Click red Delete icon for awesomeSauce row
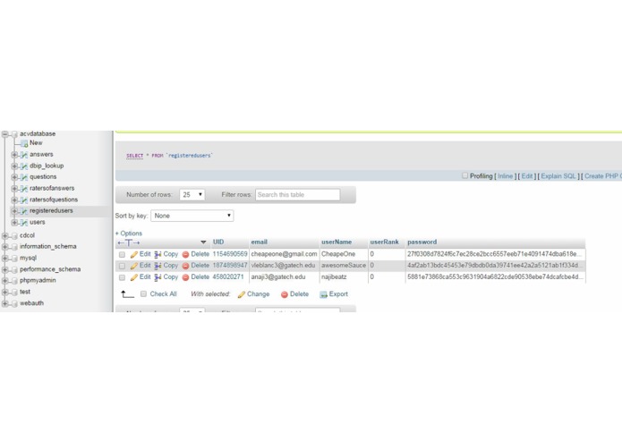 tap(185, 266)
